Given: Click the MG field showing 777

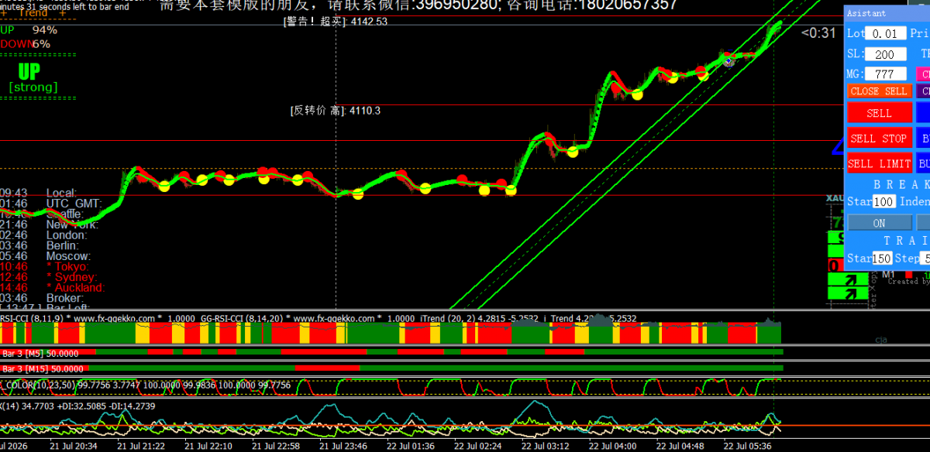Looking at the screenshot, I should 885,74.
